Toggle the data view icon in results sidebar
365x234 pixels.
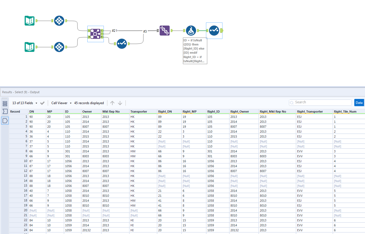(x=4, y=120)
